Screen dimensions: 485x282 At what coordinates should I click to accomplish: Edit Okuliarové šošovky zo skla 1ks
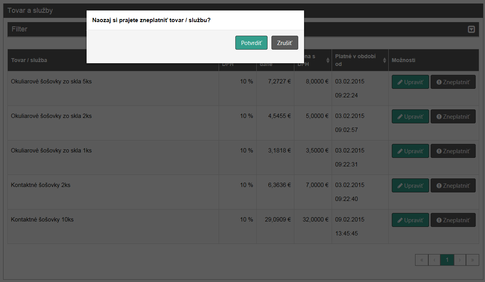(410, 151)
